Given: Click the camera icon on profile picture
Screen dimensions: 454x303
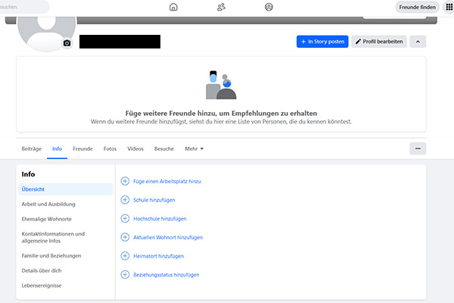Looking at the screenshot, I should click(67, 43).
